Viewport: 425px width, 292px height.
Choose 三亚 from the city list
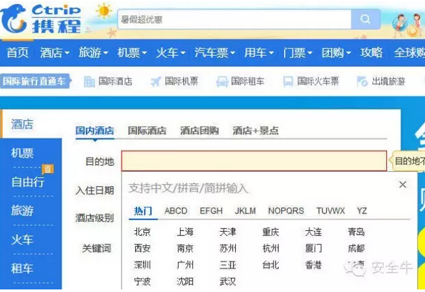227,265
